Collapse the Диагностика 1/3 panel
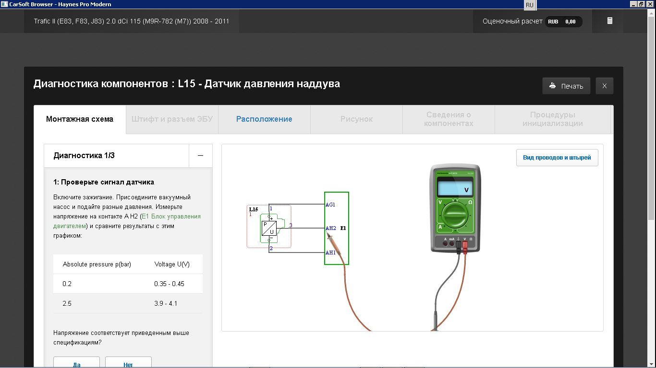 tap(201, 156)
